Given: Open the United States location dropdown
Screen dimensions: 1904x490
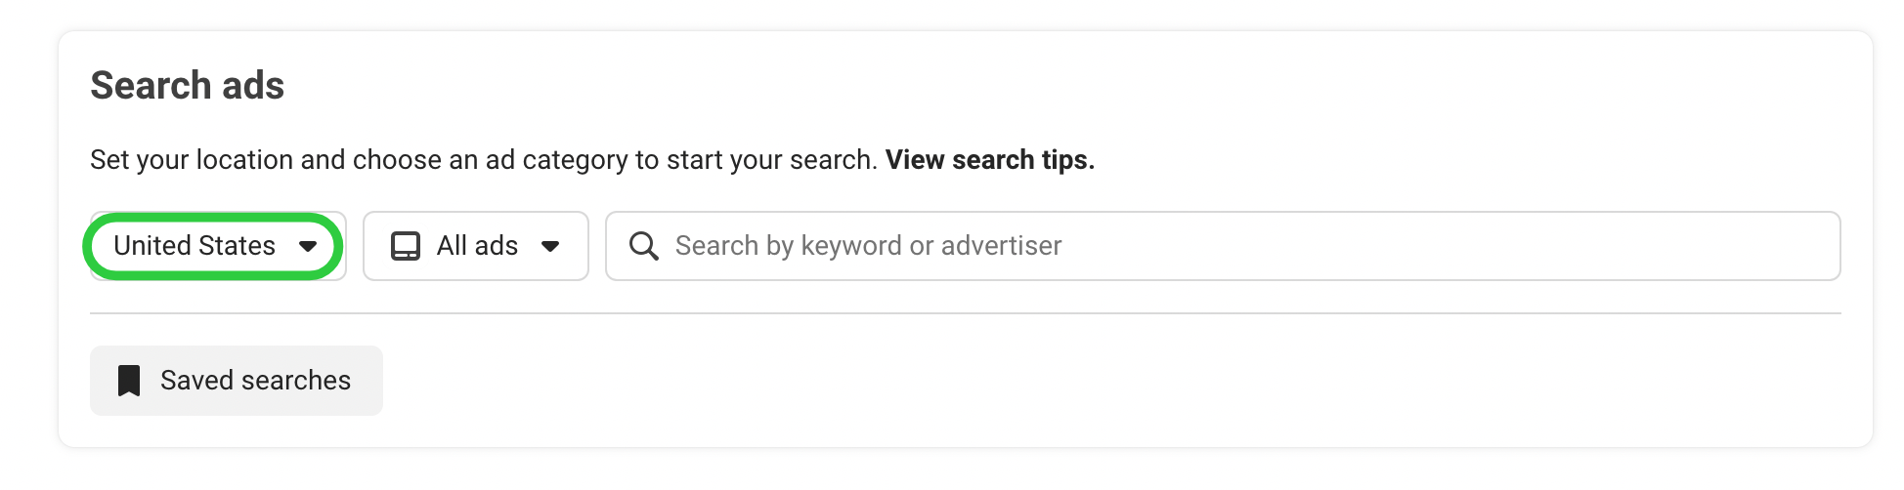Looking at the screenshot, I should (x=217, y=246).
